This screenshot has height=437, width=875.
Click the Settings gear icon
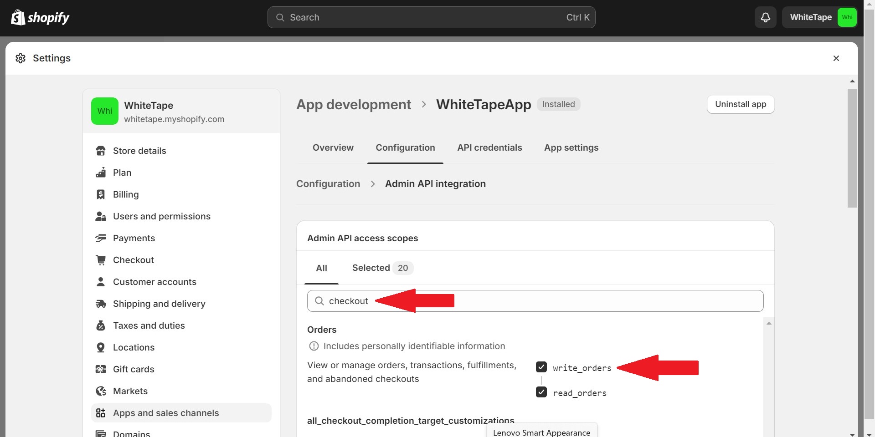pos(21,58)
